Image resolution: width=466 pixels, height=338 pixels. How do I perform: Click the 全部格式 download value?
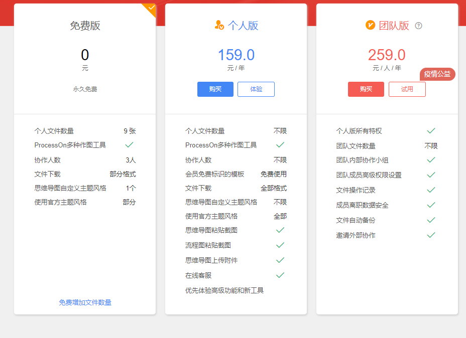(x=274, y=188)
